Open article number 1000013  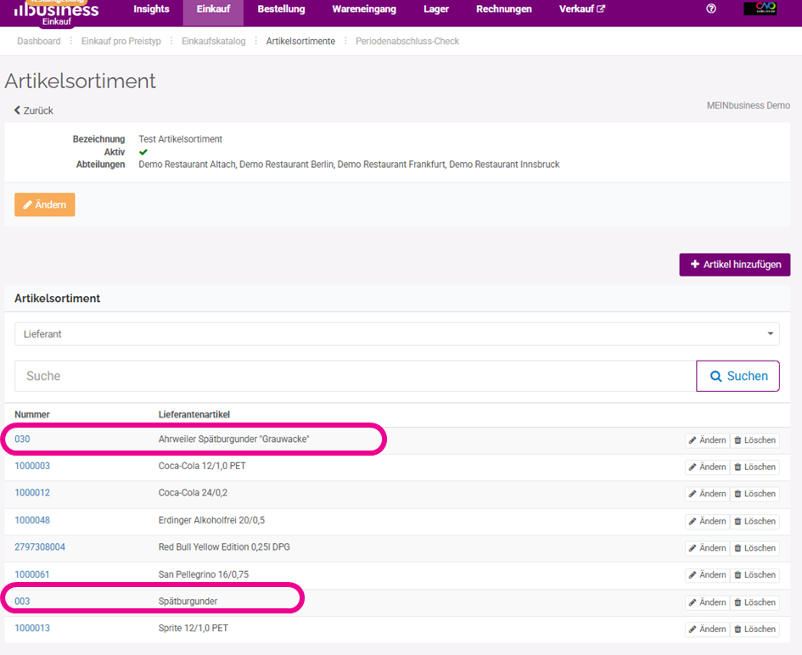click(x=32, y=628)
